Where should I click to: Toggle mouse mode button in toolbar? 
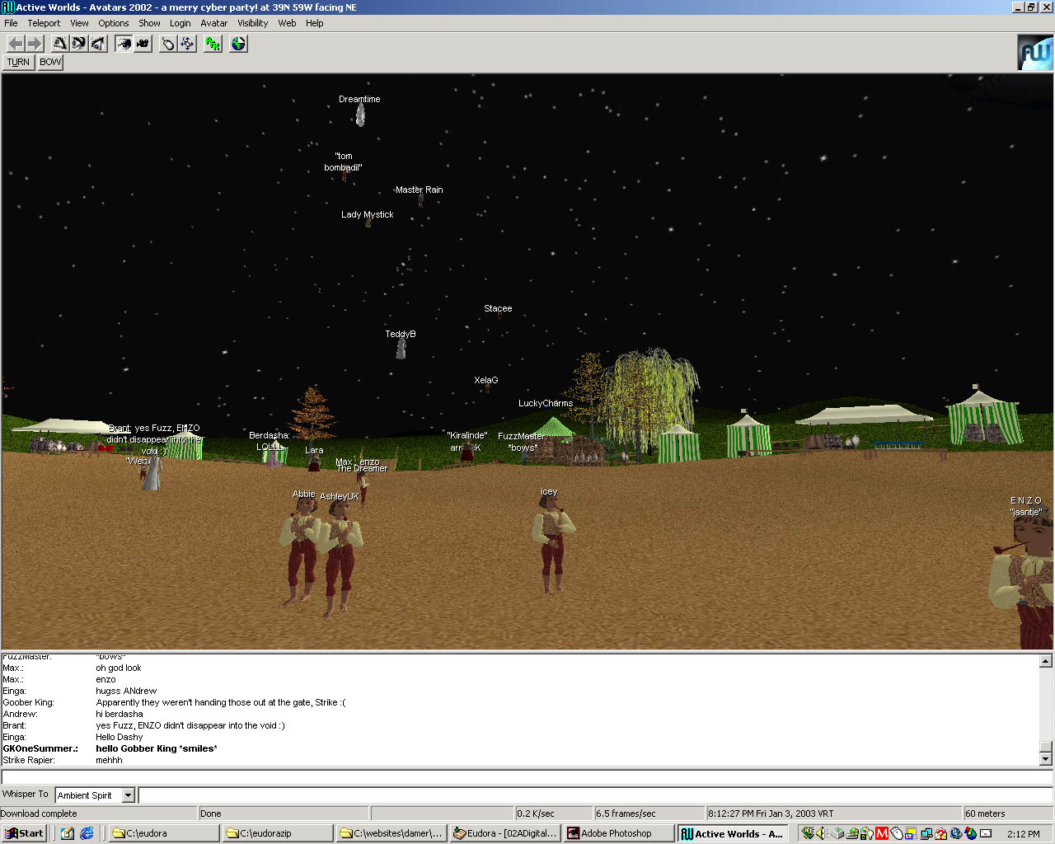coord(168,44)
